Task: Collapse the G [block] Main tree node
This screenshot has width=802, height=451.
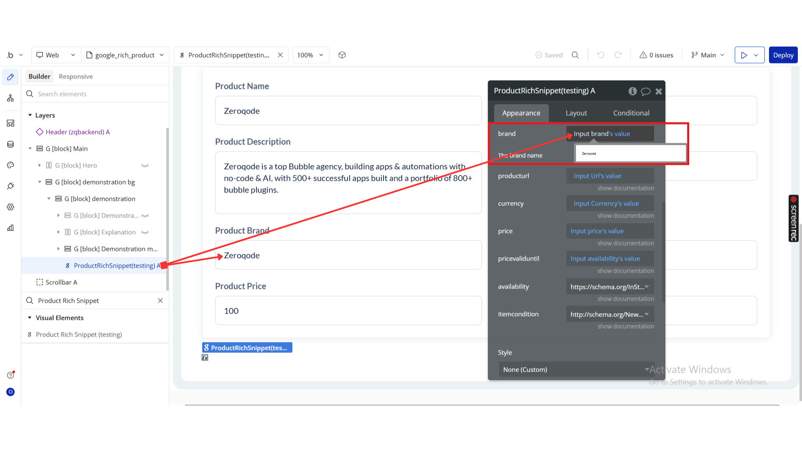Action: [30, 149]
